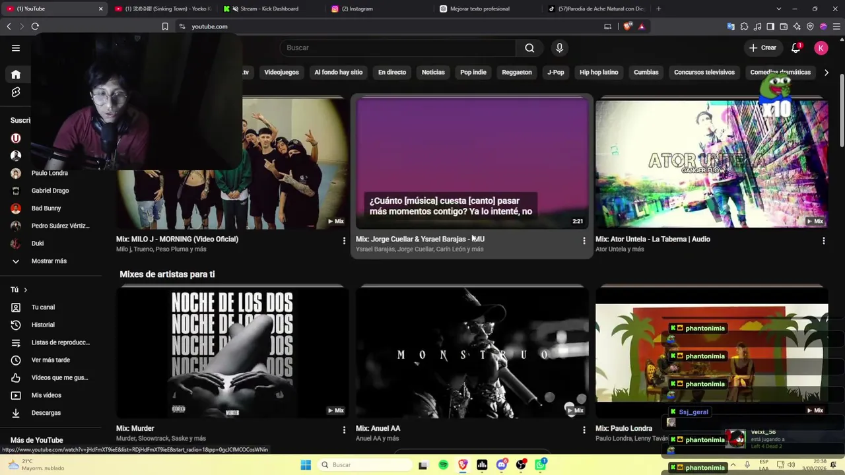This screenshot has height=475, width=845.
Task: Open WhatsApp from the taskbar
Action: (541, 465)
